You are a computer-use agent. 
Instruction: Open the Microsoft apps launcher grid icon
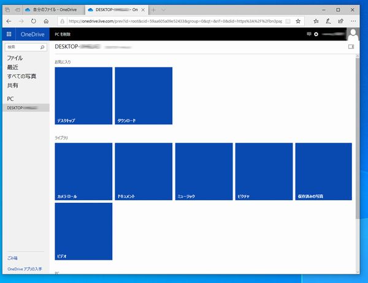click(x=9, y=34)
